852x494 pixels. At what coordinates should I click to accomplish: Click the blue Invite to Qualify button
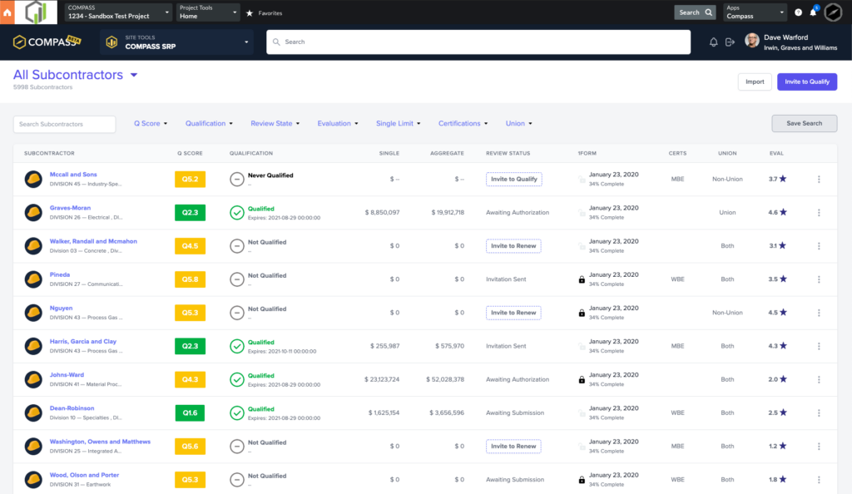pyautogui.click(x=807, y=82)
